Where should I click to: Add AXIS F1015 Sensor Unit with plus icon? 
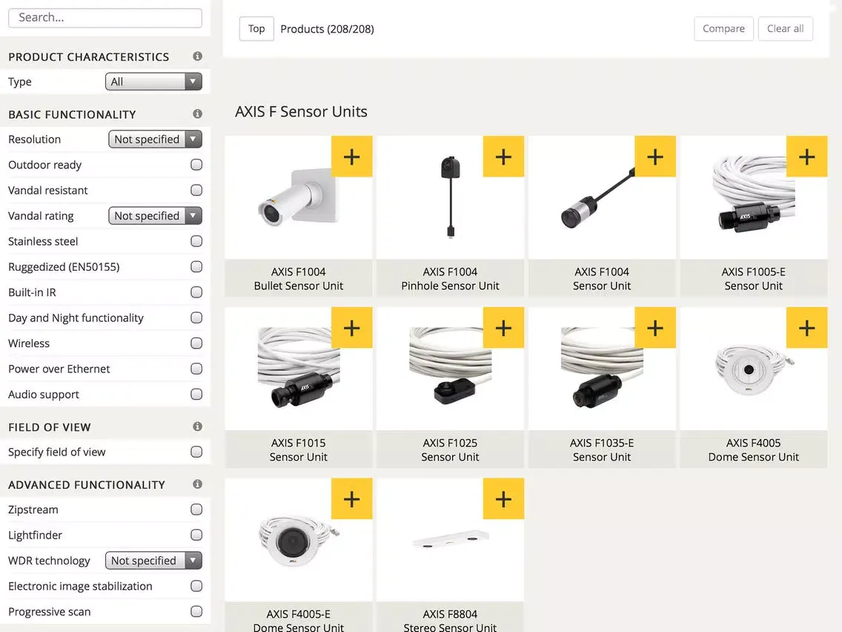pyautogui.click(x=352, y=327)
